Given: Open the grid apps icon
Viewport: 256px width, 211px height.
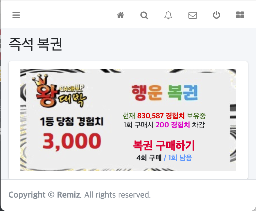Looking at the screenshot, I should (x=240, y=15).
